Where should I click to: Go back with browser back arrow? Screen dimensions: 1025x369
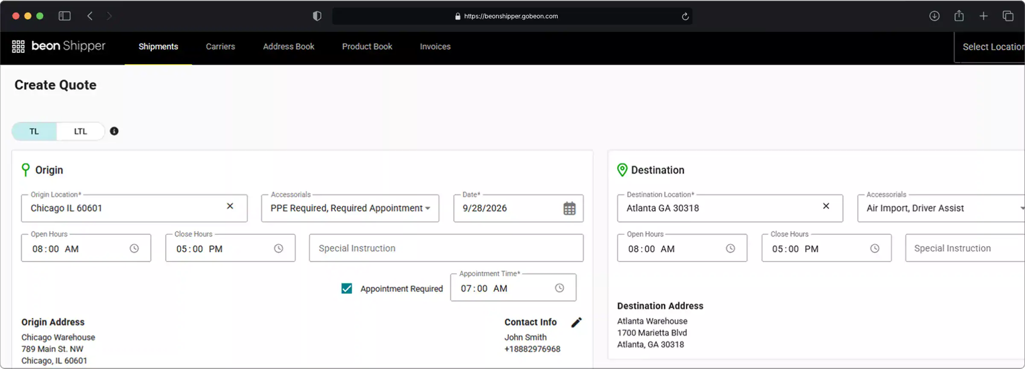click(x=90, y=16)
